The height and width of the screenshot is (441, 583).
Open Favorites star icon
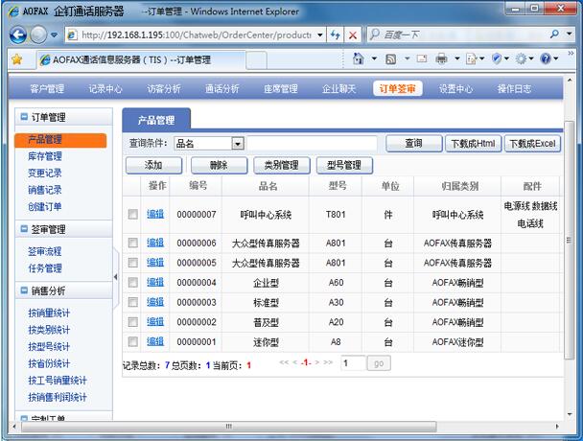tap(16, 59)
